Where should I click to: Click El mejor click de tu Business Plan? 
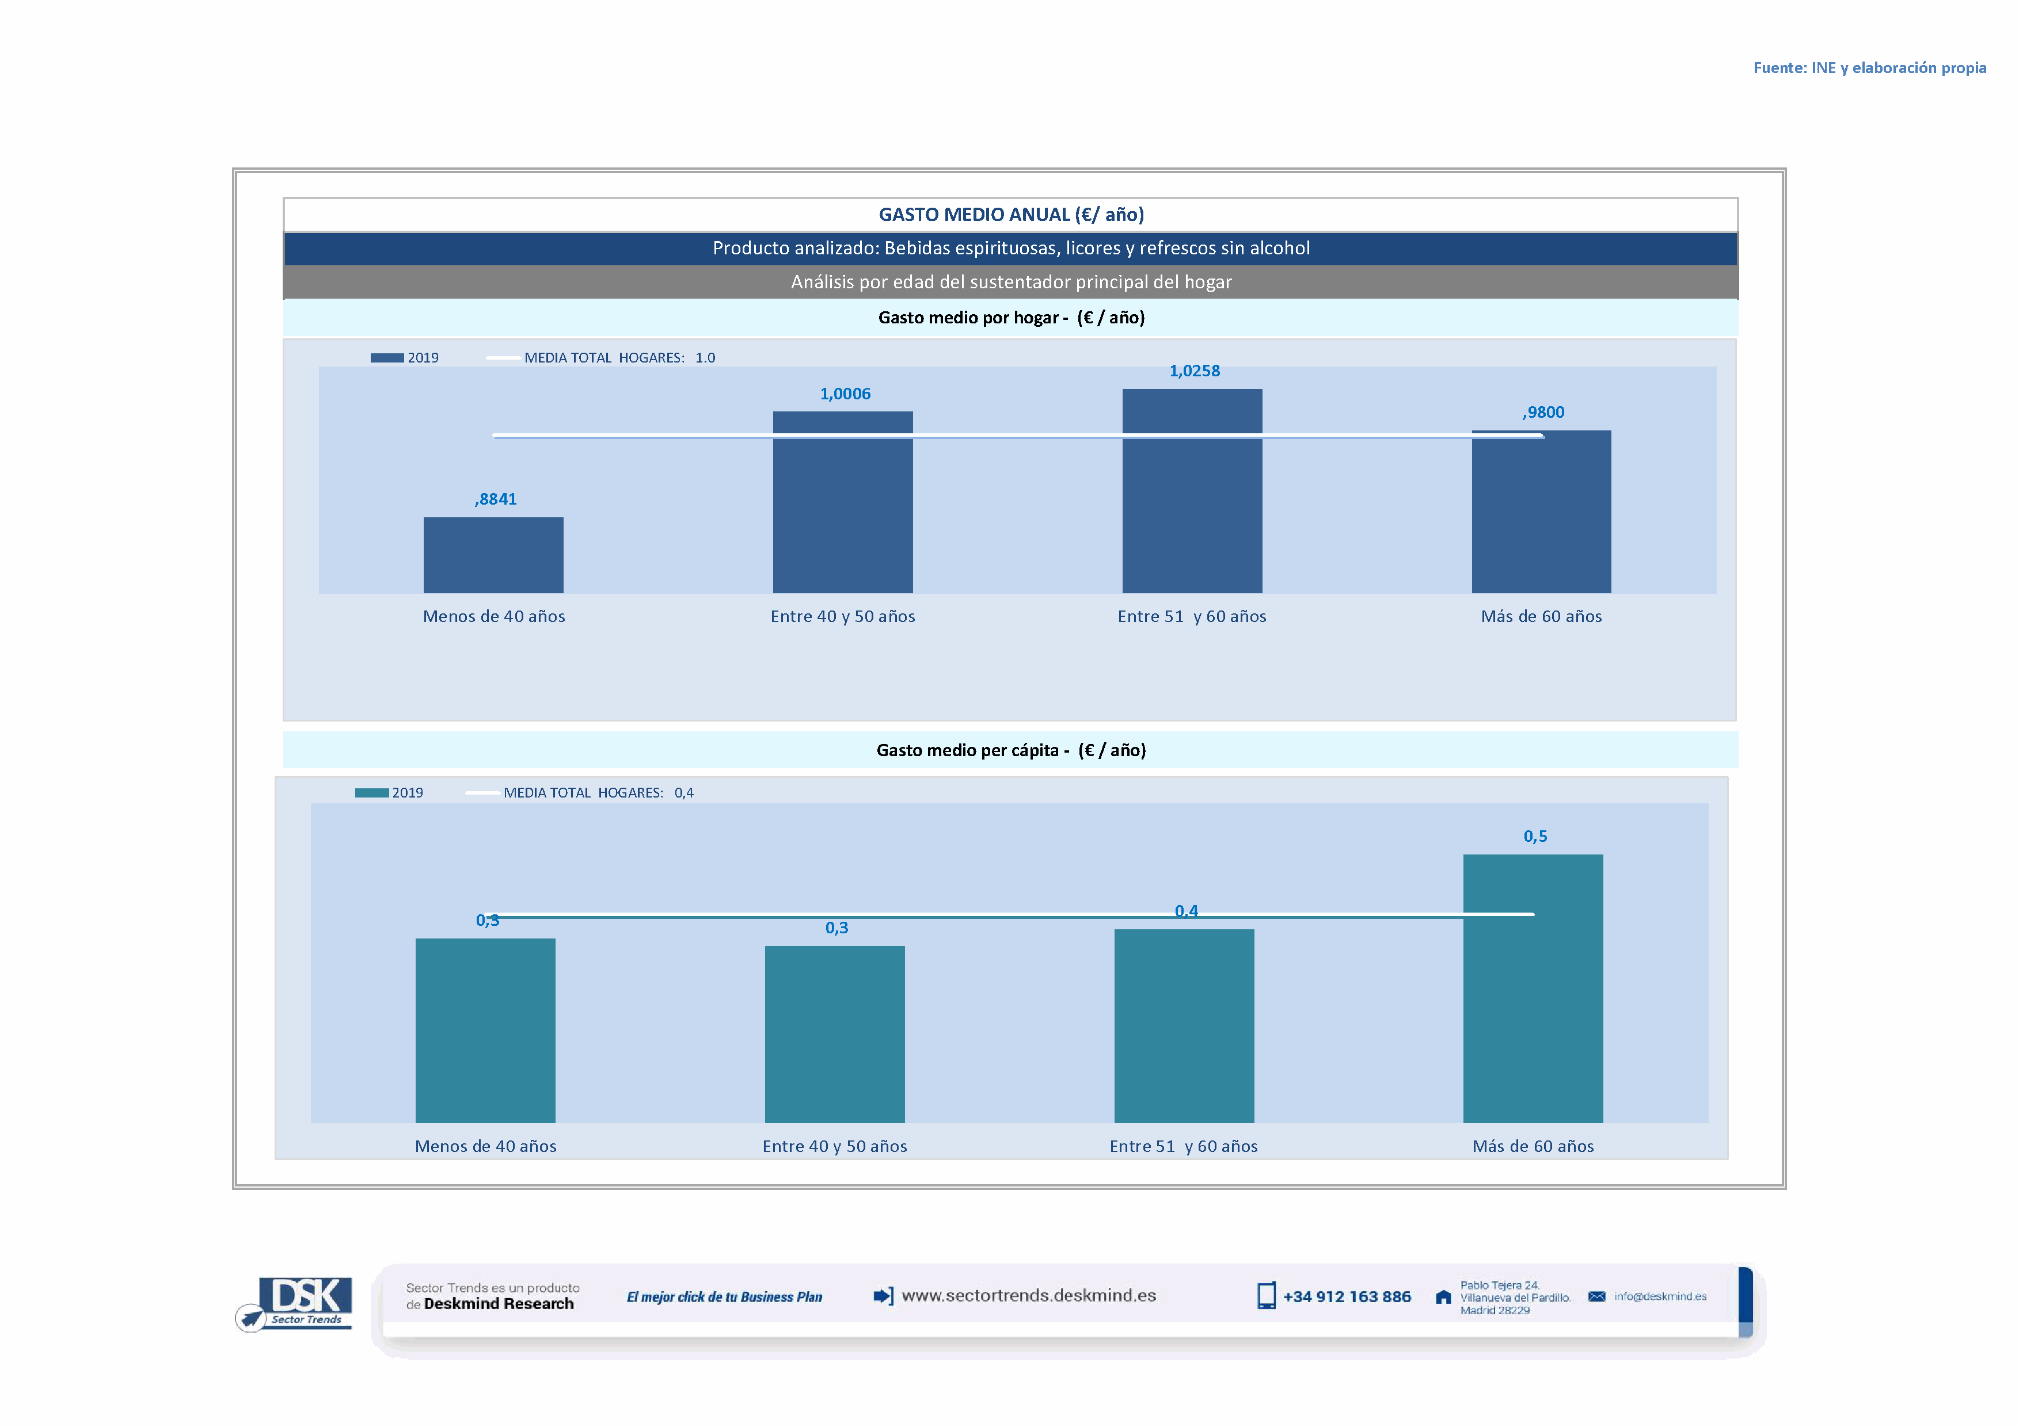coord(724,1297)
